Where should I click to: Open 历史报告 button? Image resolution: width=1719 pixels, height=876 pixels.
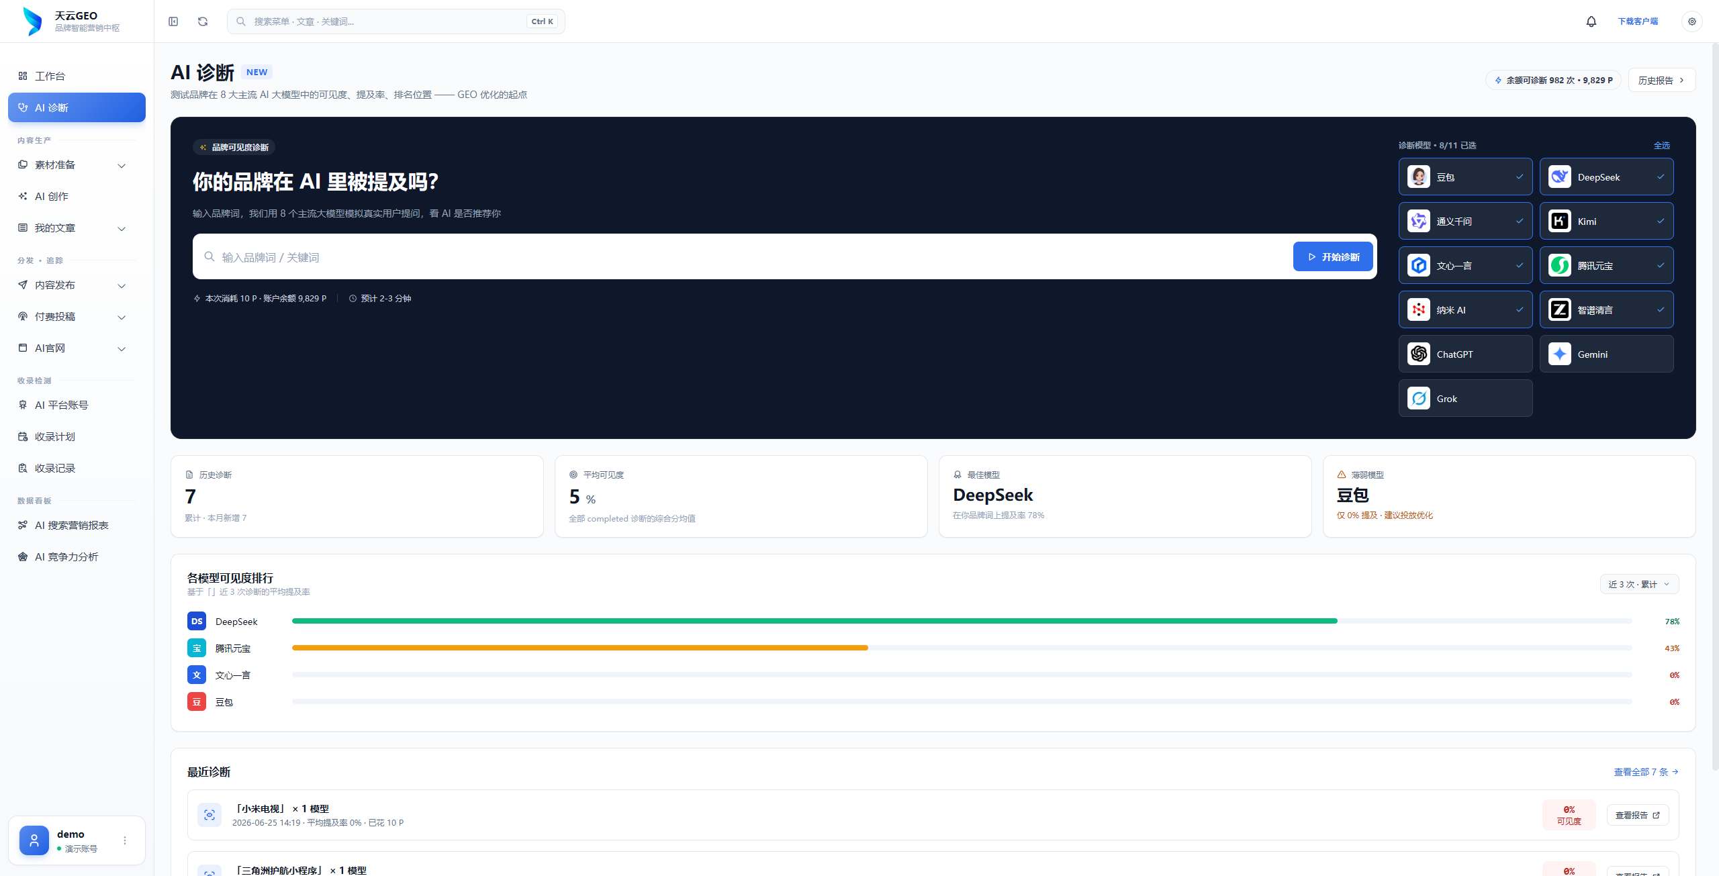click(1662, 80)
